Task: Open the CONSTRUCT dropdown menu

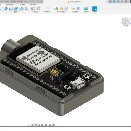Action: tap(61, 12)
